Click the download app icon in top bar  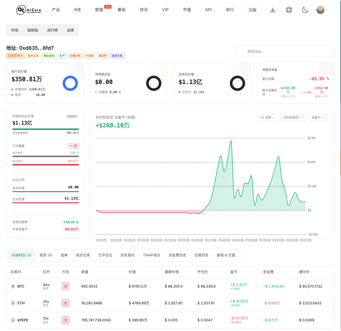[x=273, y=10]
